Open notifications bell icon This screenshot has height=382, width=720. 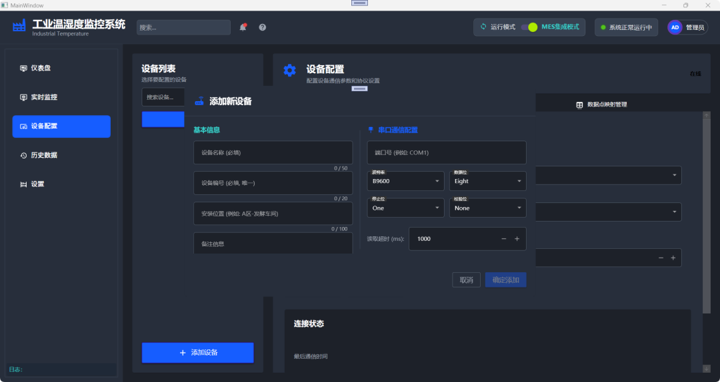click(243, 27)
